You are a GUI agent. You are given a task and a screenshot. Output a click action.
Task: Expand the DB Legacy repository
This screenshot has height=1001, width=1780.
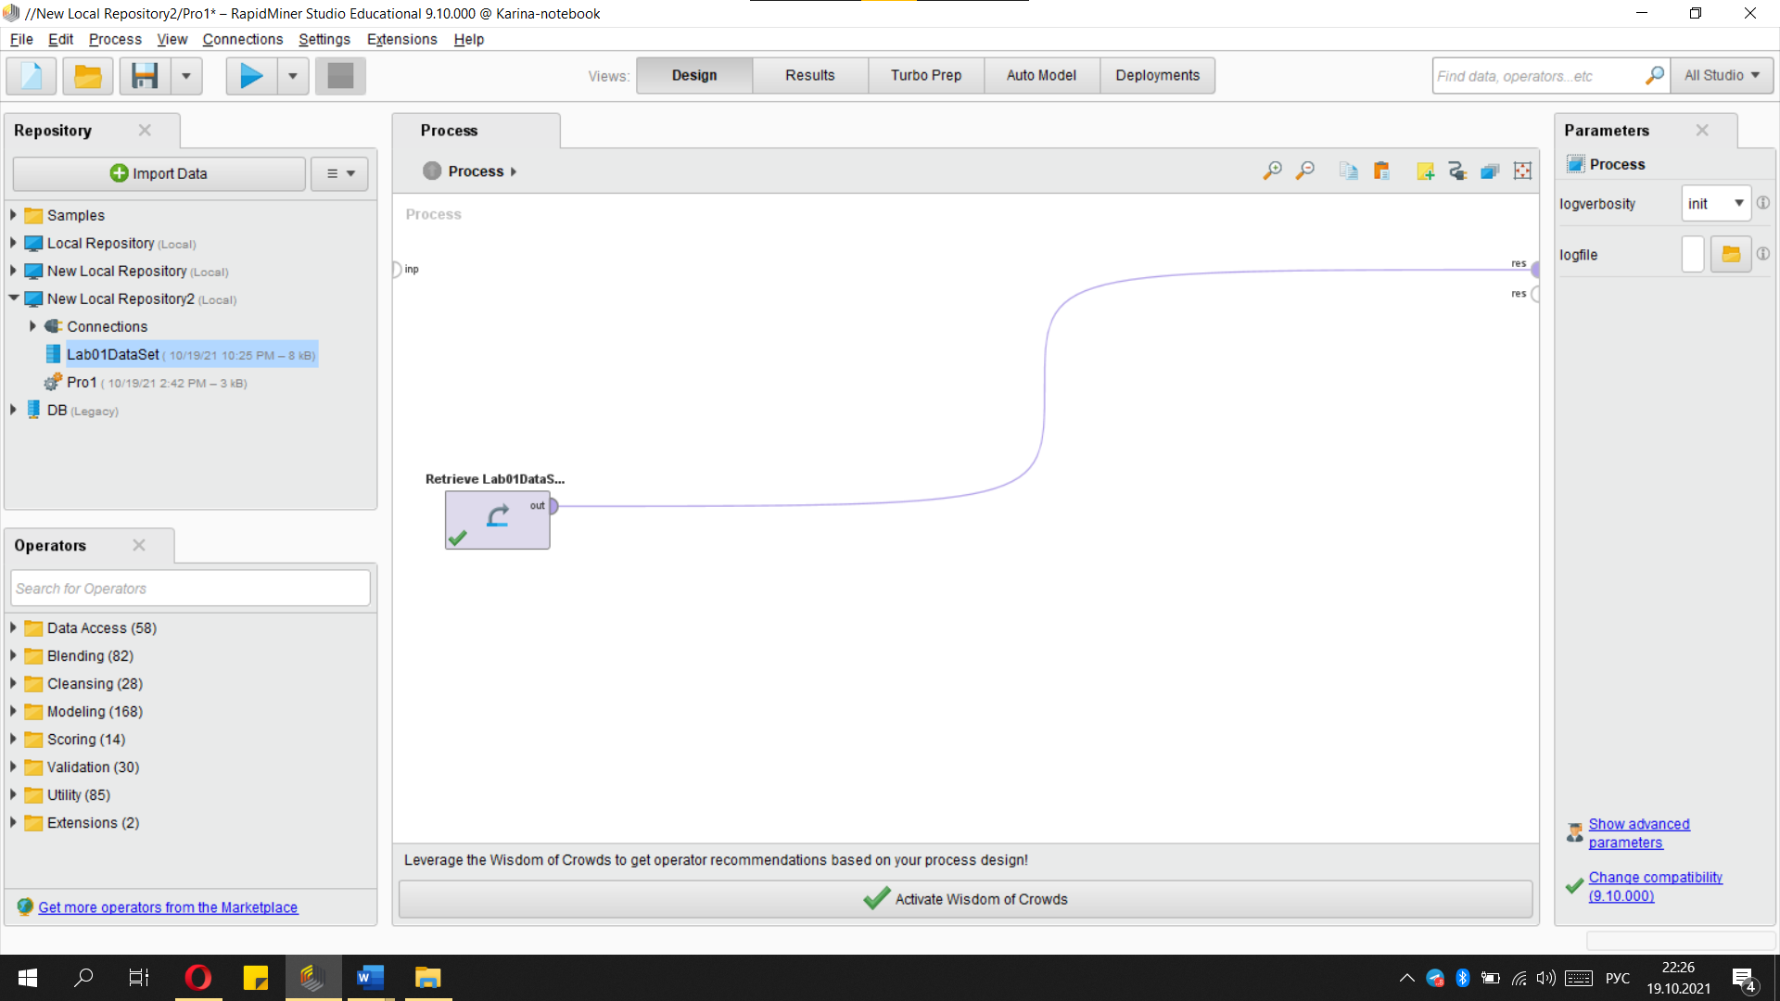click(14, 410)
